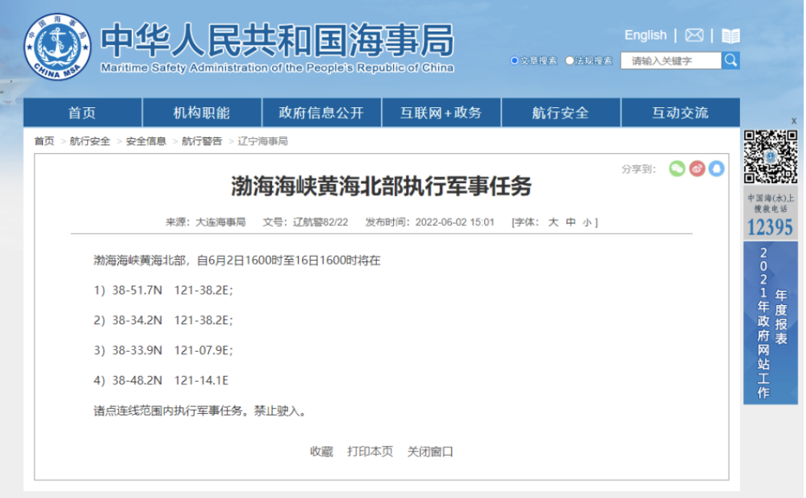Image resolution: width=806 pixels, height=498 pixels.
Task: Set font size to 小
Action: click(586, 222)
